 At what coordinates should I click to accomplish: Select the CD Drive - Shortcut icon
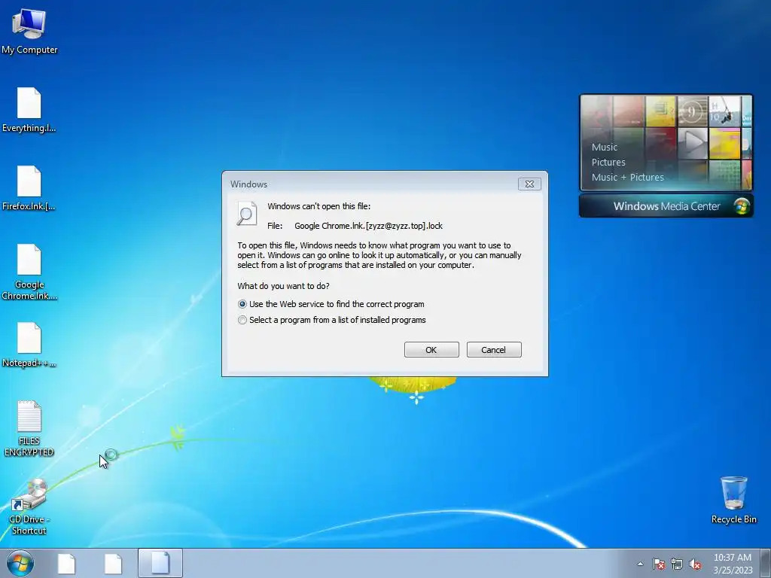click(x=29, y=507)
